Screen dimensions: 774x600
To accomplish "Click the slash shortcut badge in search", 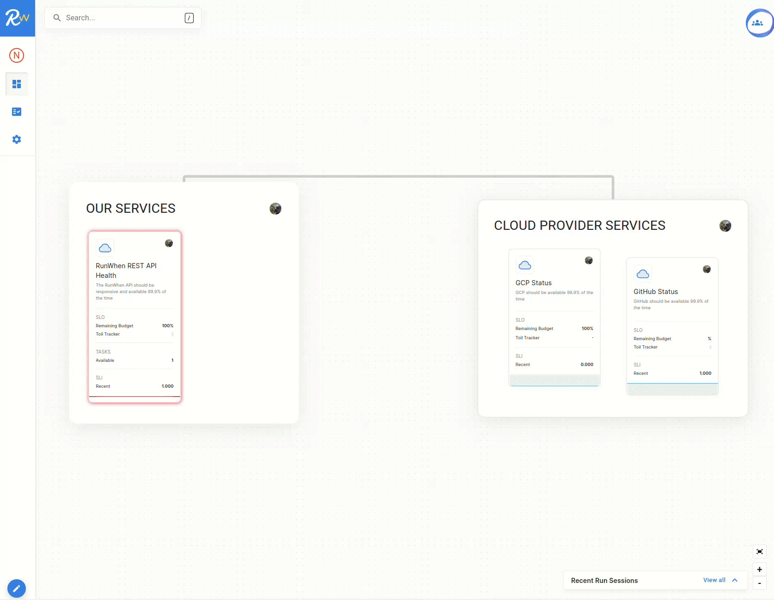I will (189, 18).
